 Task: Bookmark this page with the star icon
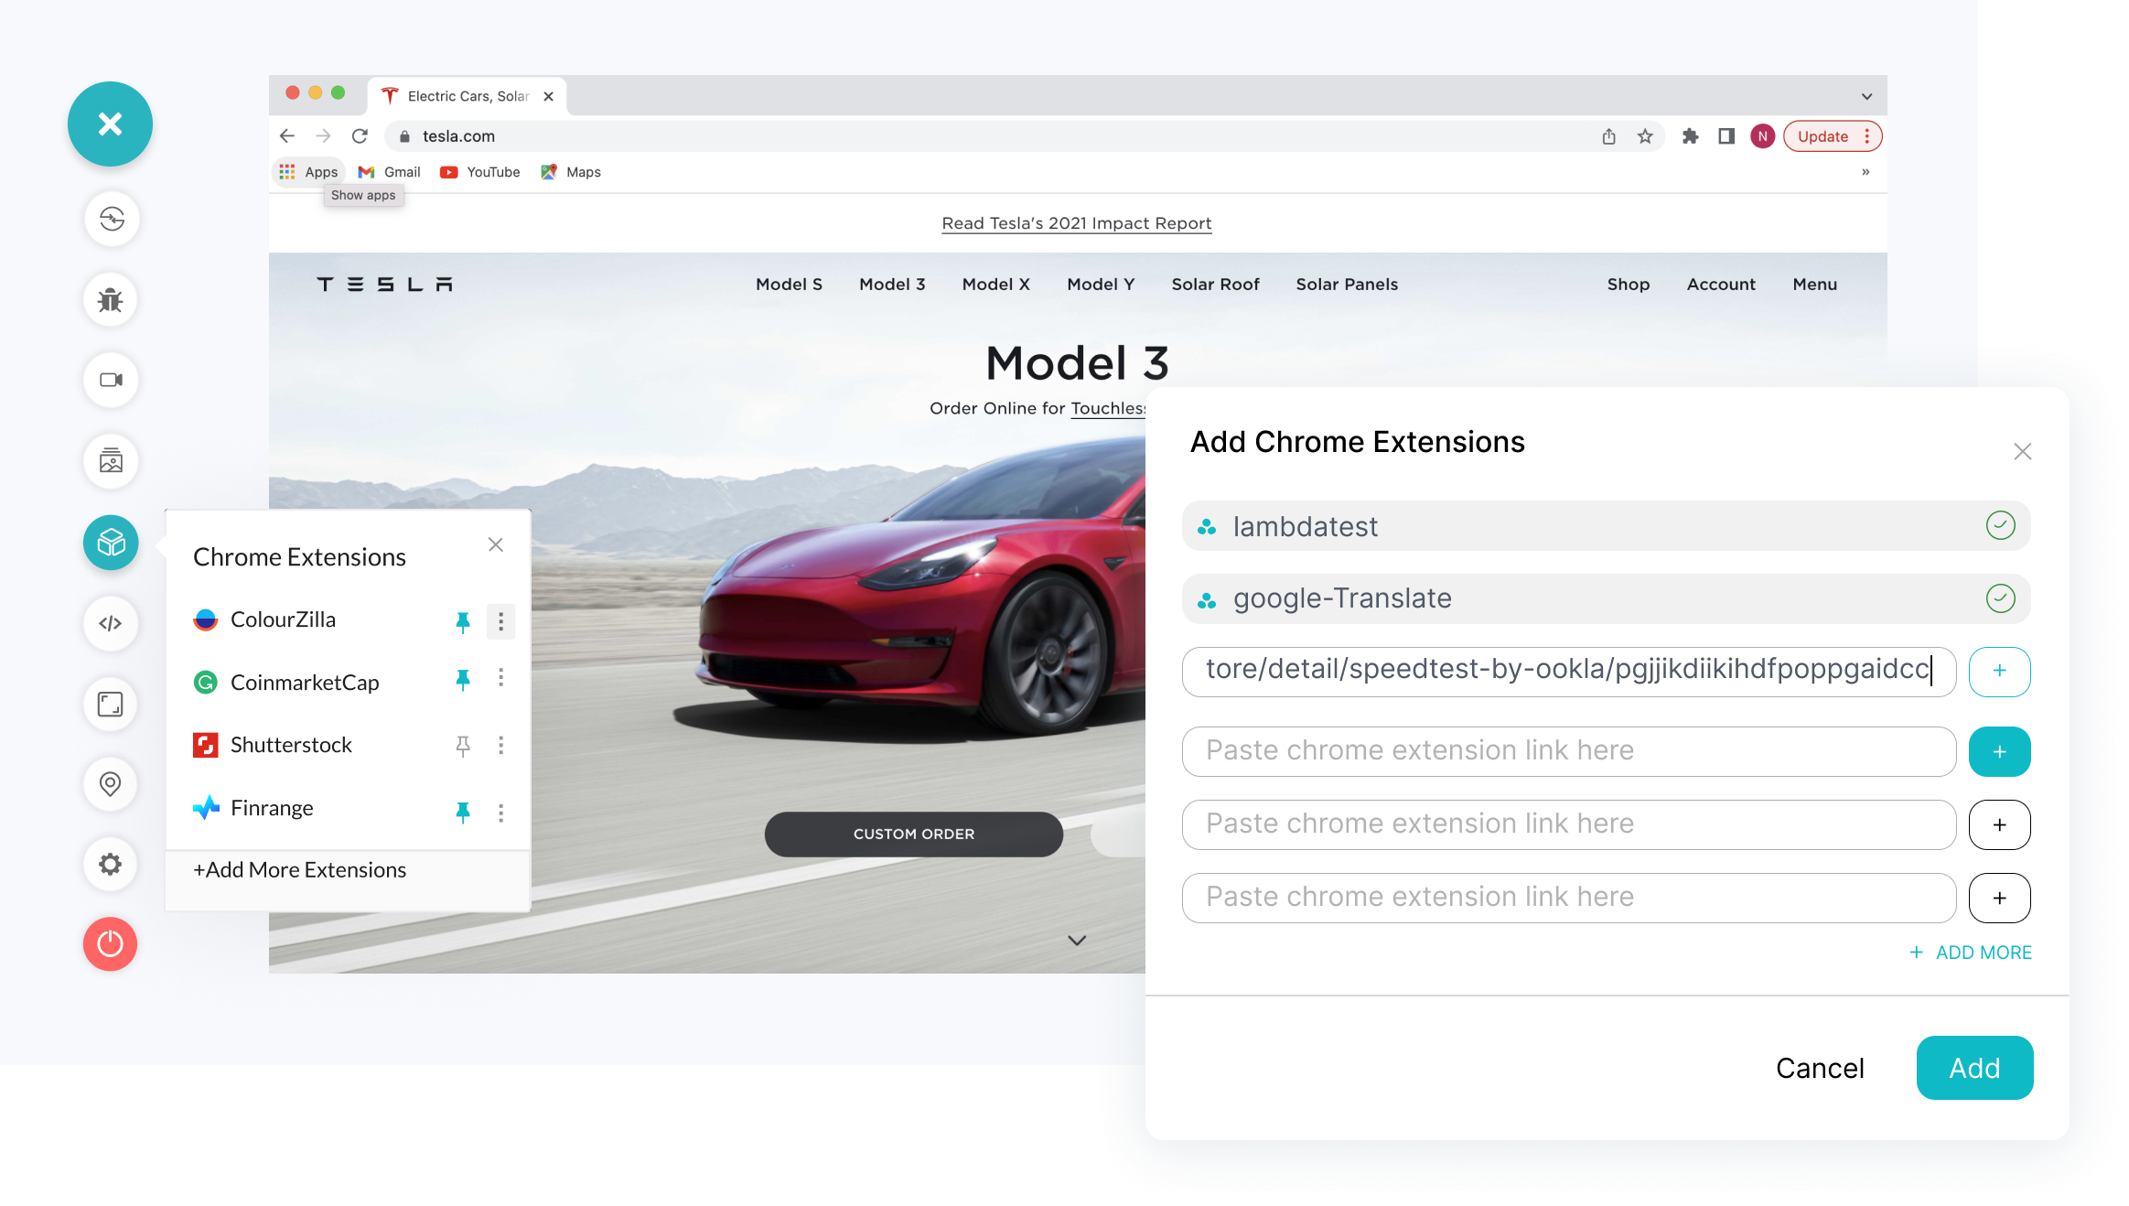click(1645, 136)
